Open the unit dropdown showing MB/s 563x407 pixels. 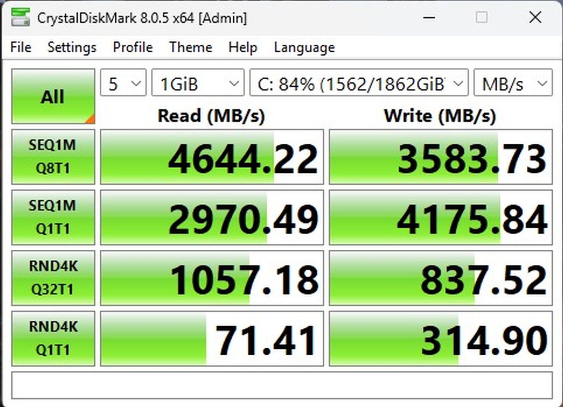513,83
